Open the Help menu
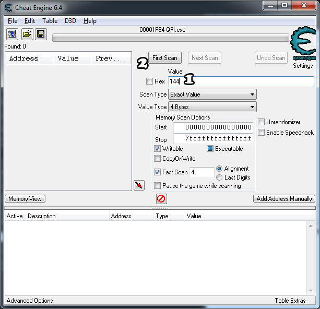This screenshot has height=309, width=320. (x=90, y=21)
